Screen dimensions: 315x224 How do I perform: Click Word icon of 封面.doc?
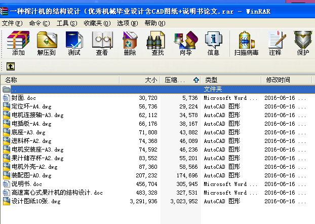tap(7, 98)
